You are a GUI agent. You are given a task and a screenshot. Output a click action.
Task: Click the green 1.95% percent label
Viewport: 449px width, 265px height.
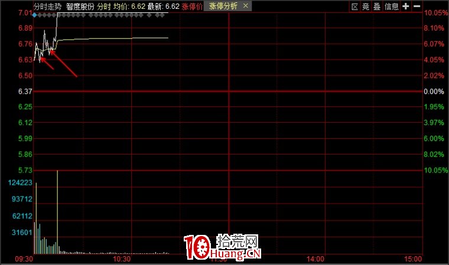point(434,107)
